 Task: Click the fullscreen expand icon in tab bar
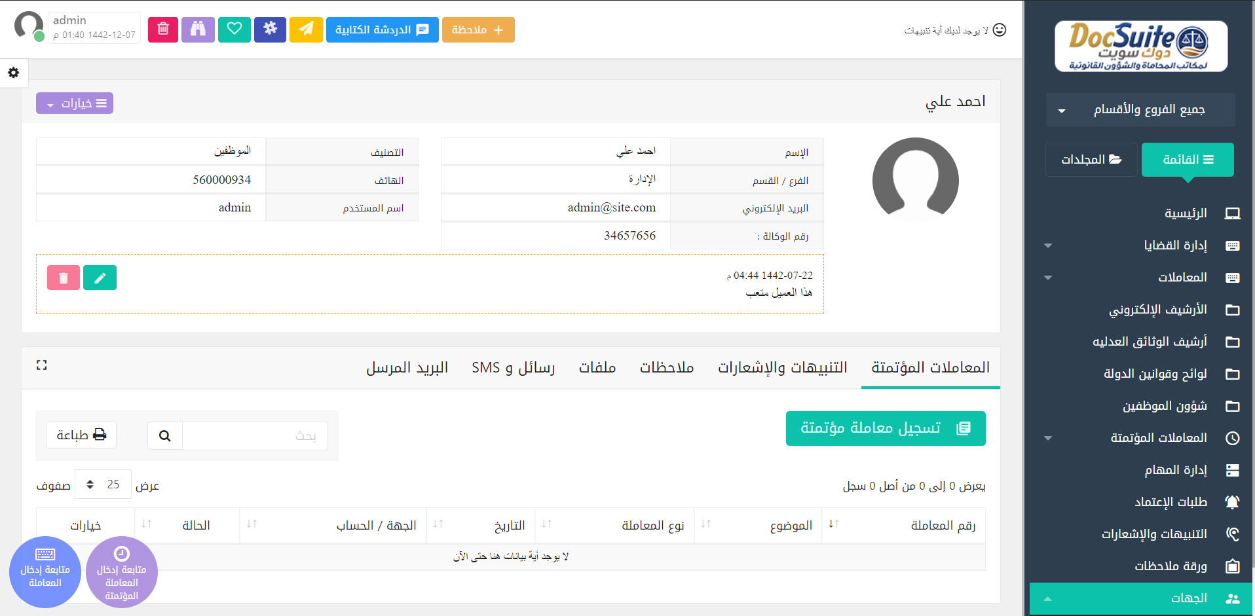(42, 365)
